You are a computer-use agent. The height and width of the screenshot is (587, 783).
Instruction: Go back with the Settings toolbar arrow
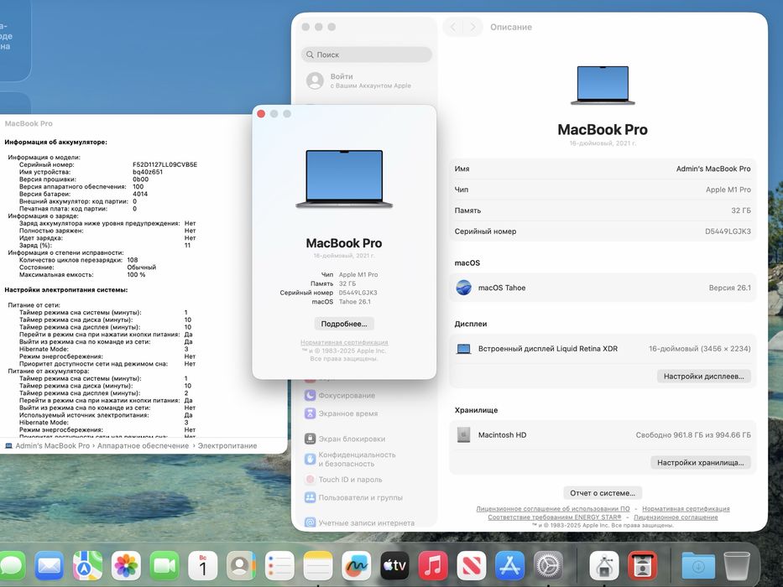pos(453,27)
